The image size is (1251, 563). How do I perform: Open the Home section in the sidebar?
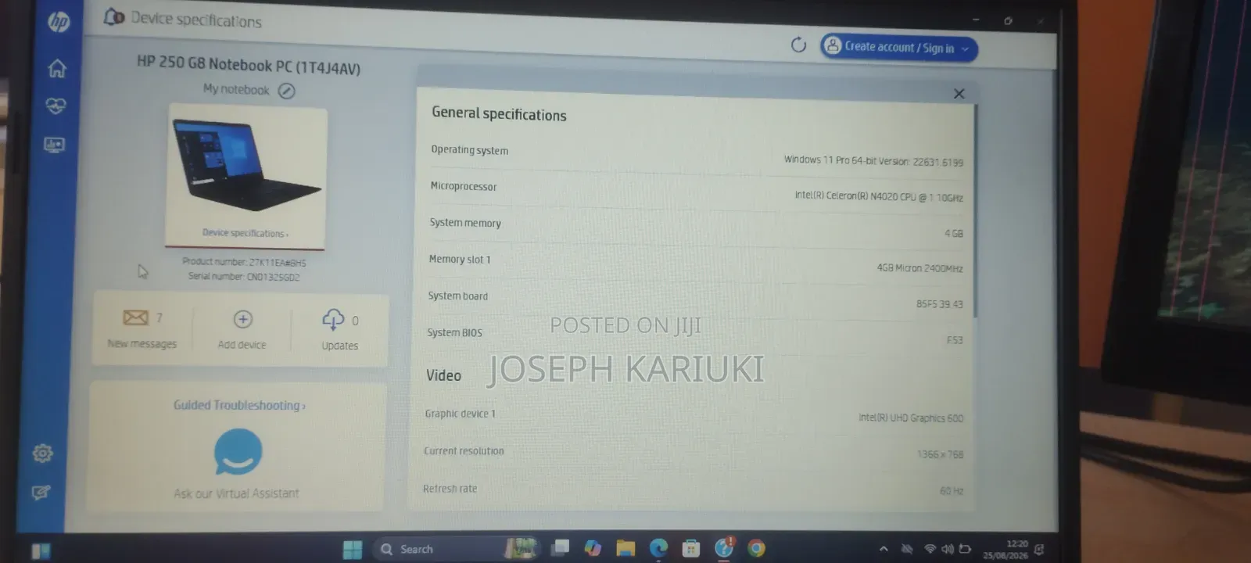click(57, 68)
